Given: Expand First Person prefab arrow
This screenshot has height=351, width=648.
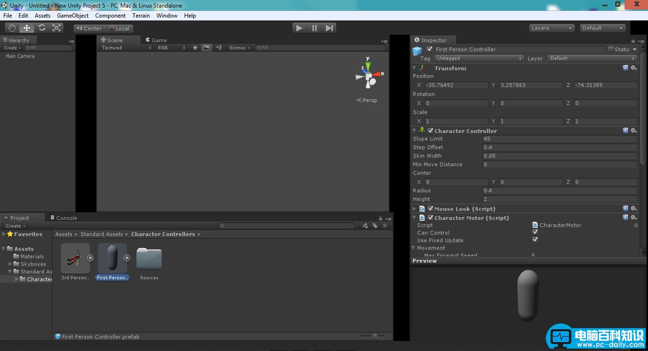Looking at the screenshot, I should 127,258.
